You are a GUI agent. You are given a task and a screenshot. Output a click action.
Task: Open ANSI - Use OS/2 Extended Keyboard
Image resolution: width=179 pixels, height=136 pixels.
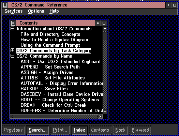[x=60, y=61]
